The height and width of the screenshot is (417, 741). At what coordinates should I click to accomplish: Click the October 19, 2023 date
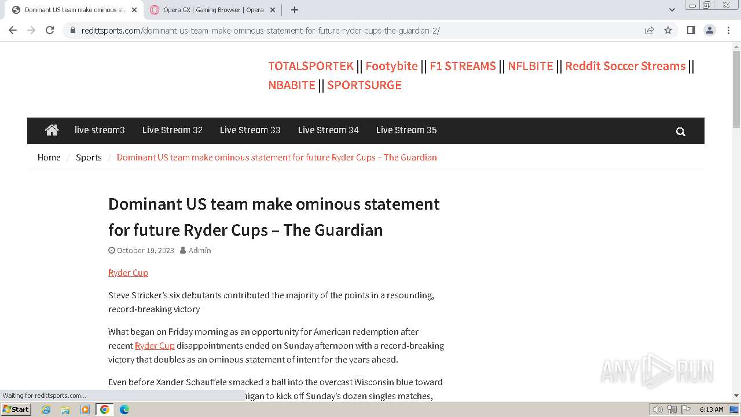point(145,250)
